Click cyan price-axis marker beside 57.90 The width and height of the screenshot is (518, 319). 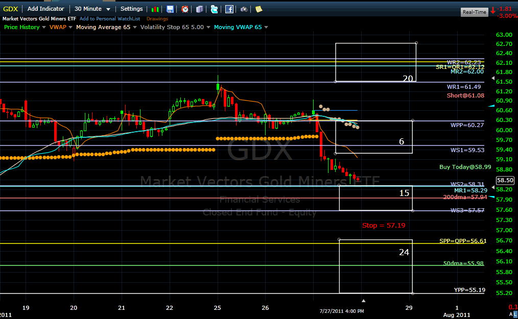(491, 197)
